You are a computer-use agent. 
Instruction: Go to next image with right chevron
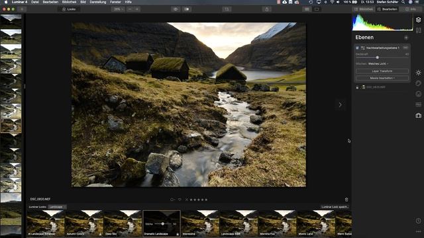coord(340,104)
